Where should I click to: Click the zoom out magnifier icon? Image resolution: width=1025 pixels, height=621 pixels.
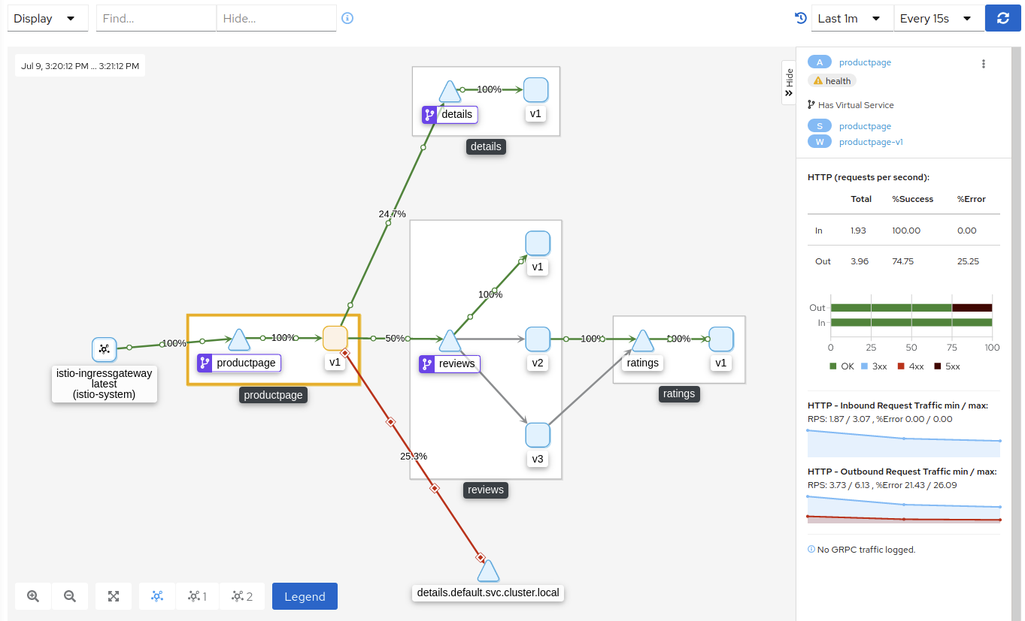pos(70,596)
